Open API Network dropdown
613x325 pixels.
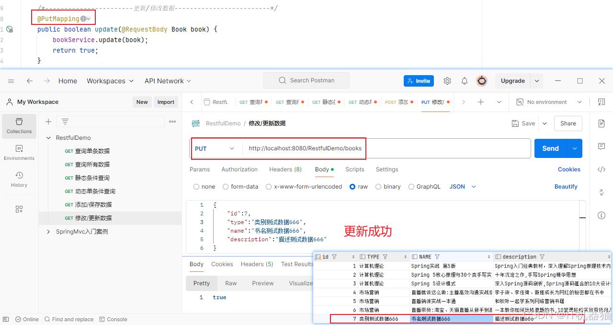point(168,81)
